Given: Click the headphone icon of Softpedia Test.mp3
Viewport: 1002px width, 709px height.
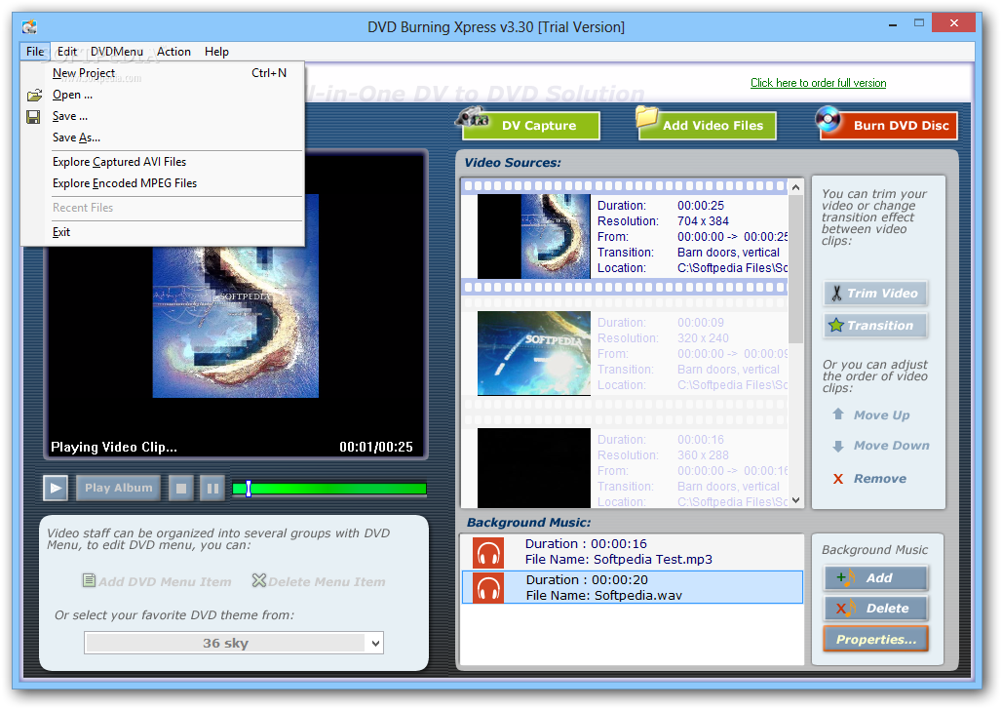Looking at the screenshot, I should pyautogui.click(x=489, y=552).
